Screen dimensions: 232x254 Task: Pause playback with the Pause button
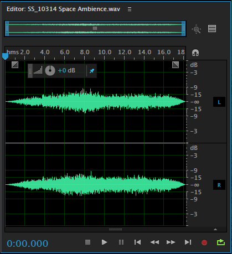coord(121,242)
